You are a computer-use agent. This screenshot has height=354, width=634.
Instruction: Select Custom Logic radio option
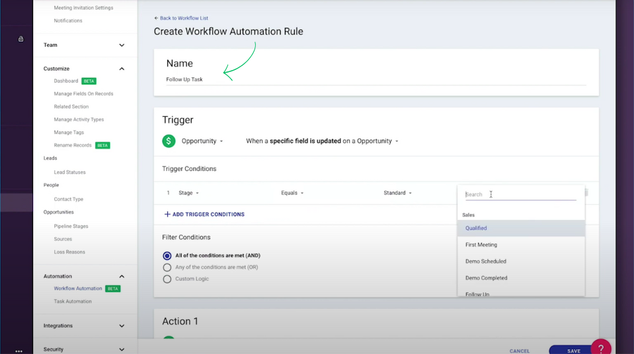pyautogui.click(x=167, y=279)
